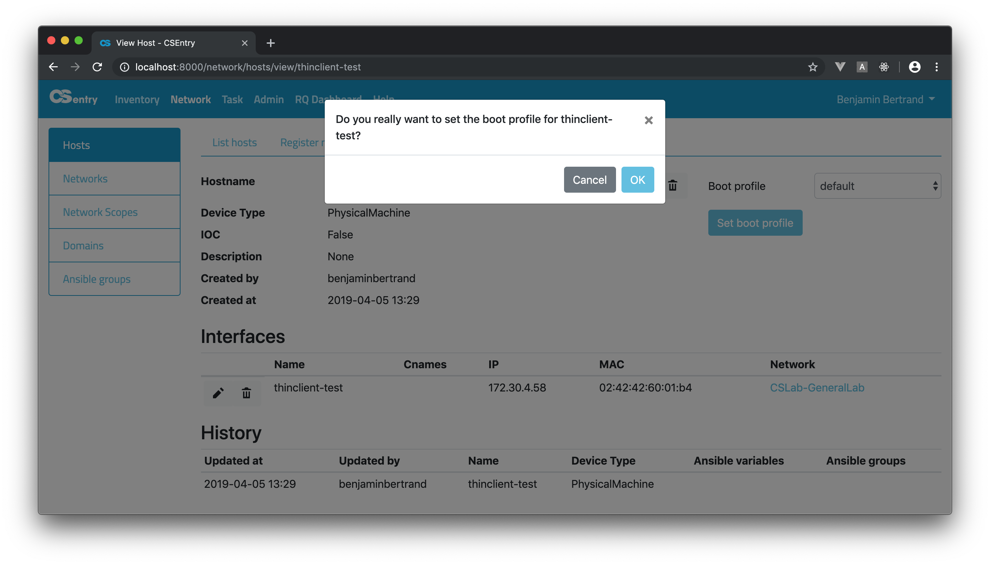Close the boot profile confirmation dialog

[648, 120]
